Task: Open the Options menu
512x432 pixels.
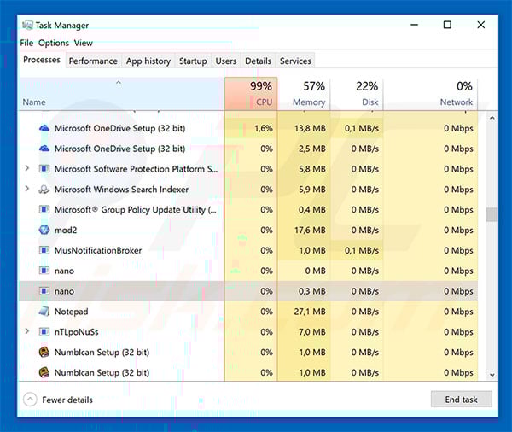Action: 54,43
